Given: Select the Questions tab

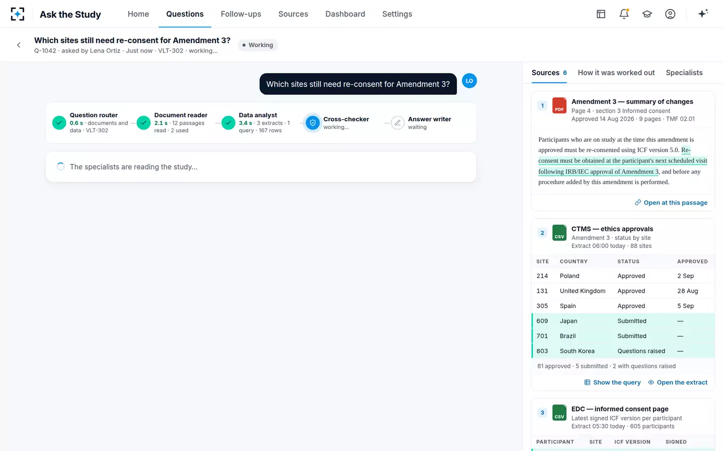Looking at the screenshot, I should coord(185,14).
